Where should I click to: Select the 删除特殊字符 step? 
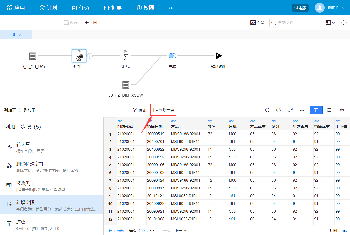click(52, 167)
